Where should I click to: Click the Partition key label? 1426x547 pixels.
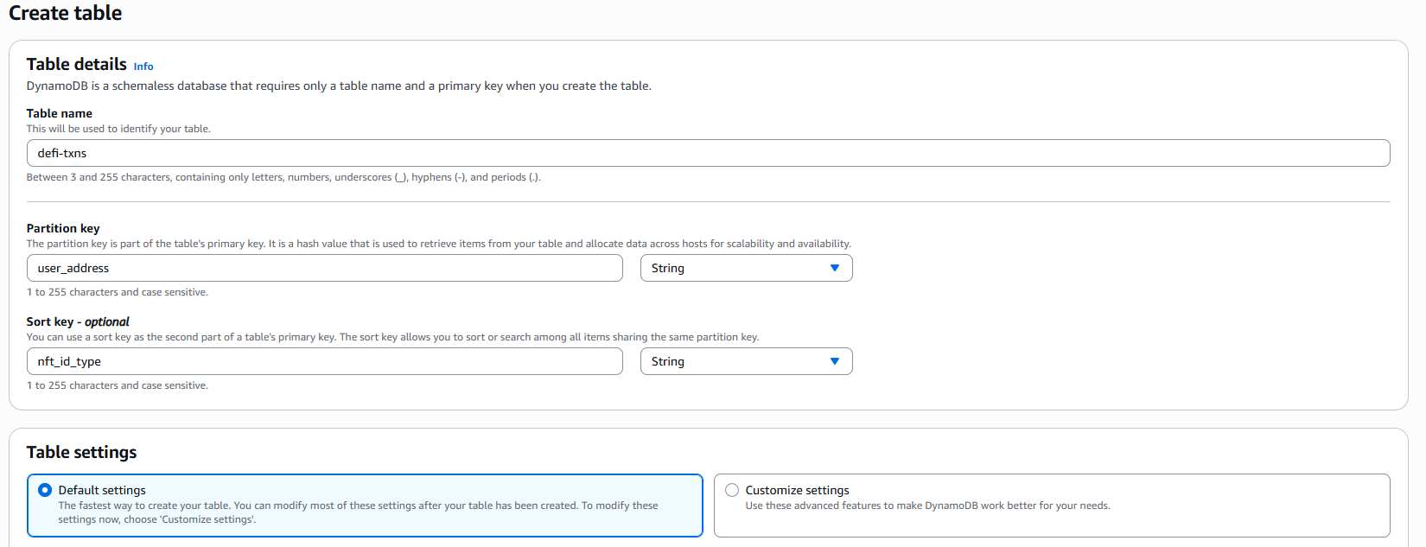(63, 228)
